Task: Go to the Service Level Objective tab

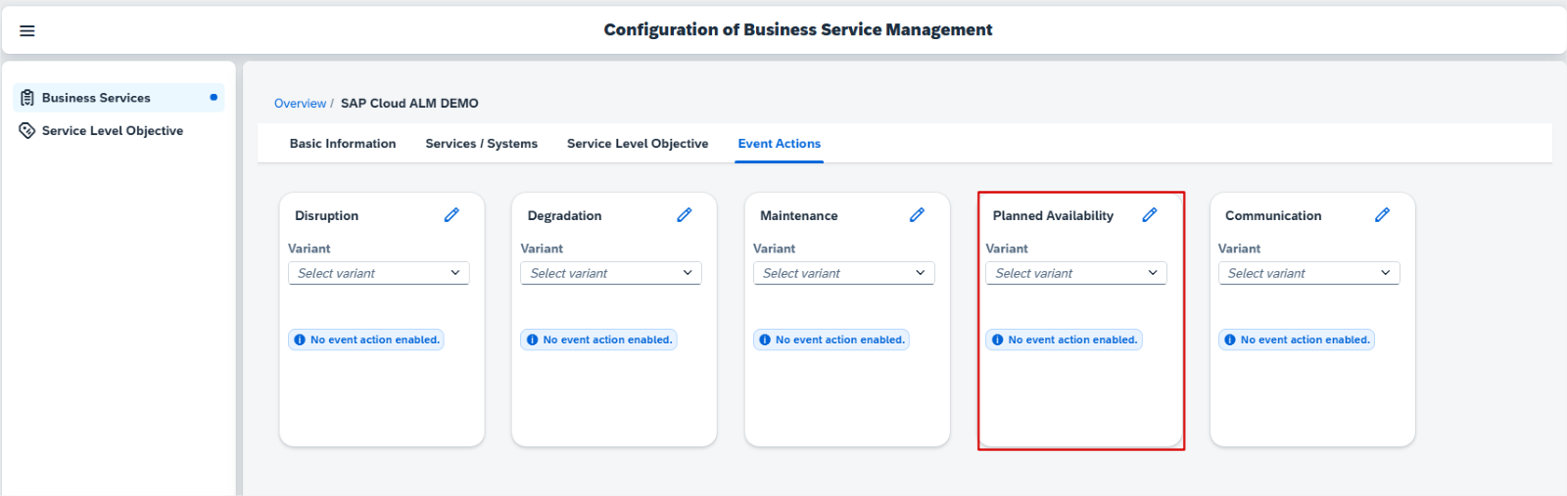Action: pyautogui.click(x=638, y=144)
